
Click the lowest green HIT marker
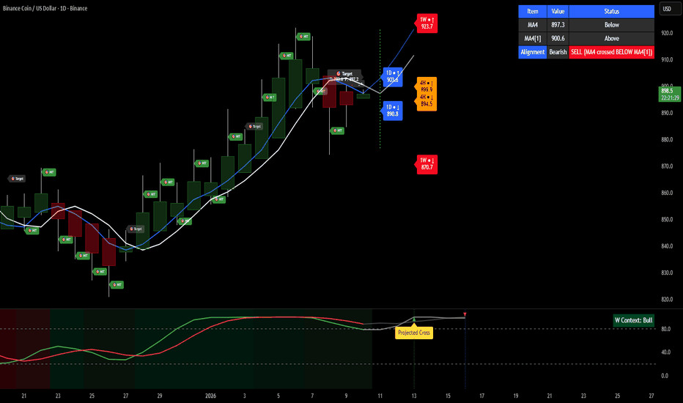click(117, 284)
